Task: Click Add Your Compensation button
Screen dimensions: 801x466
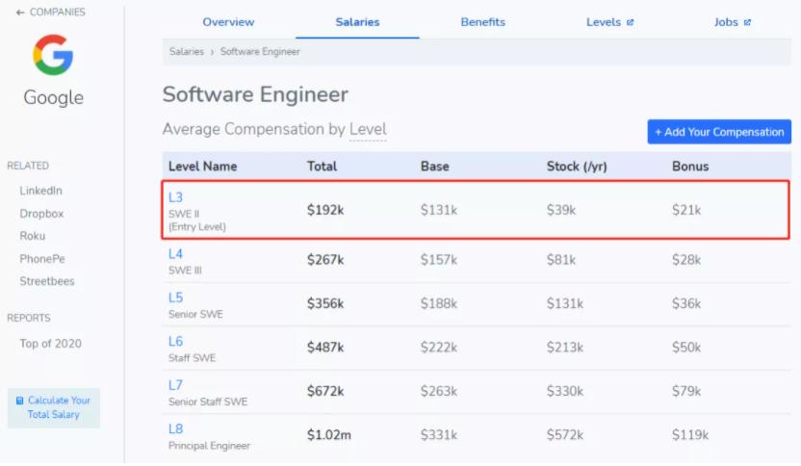Action: pos(719,132)
